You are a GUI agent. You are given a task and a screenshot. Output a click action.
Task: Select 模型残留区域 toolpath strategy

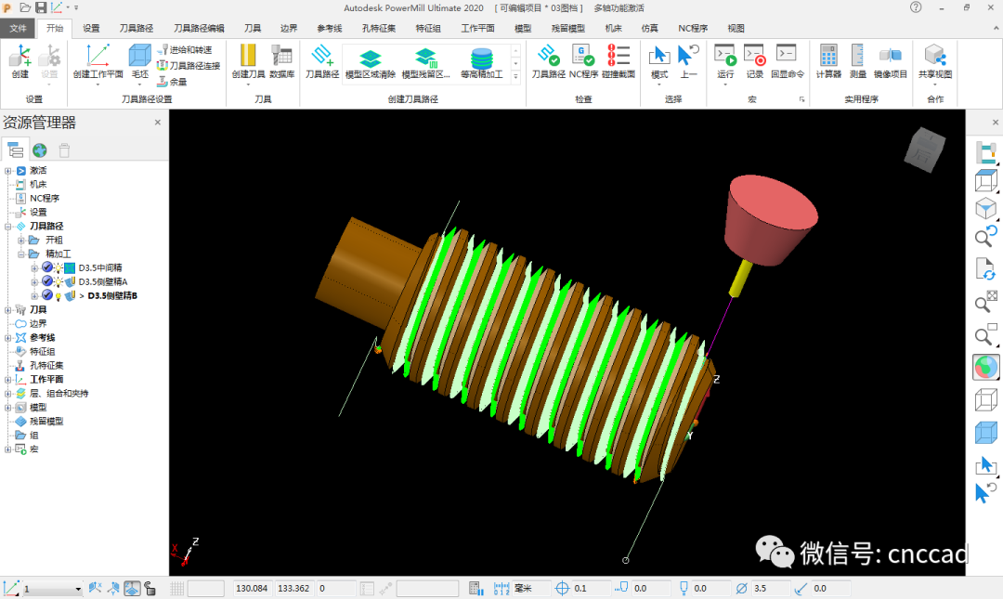(426, 62)
